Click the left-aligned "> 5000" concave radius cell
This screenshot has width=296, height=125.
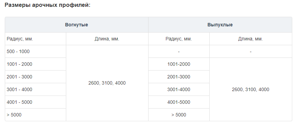click(x=36, y=115)
